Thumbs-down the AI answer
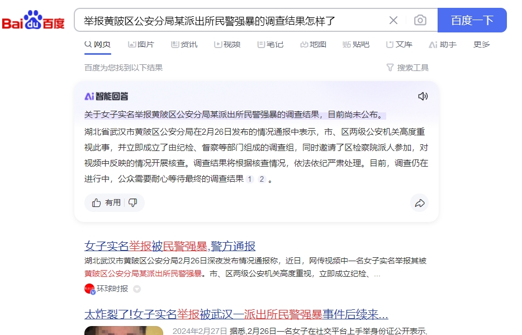Image resolution: width=522 pixels, height=335 pixels. [133, 202]
